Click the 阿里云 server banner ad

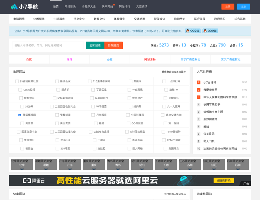click(x=130, y=180)
